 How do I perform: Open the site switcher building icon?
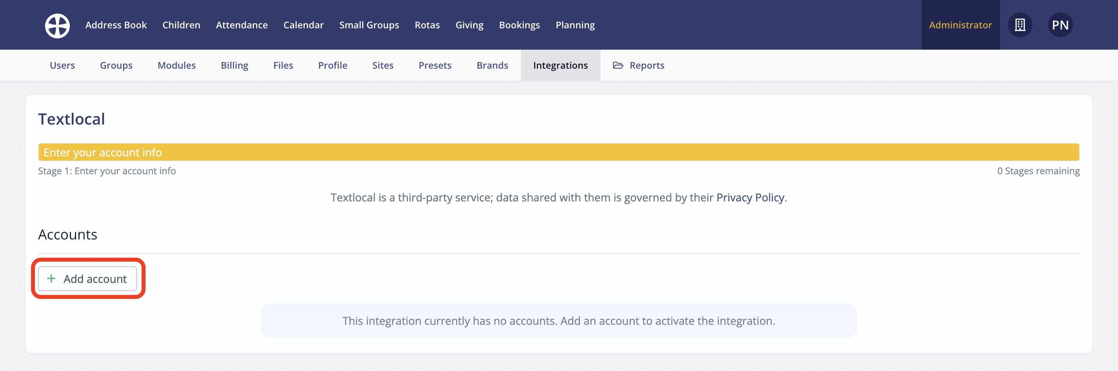click(1020, 25)
